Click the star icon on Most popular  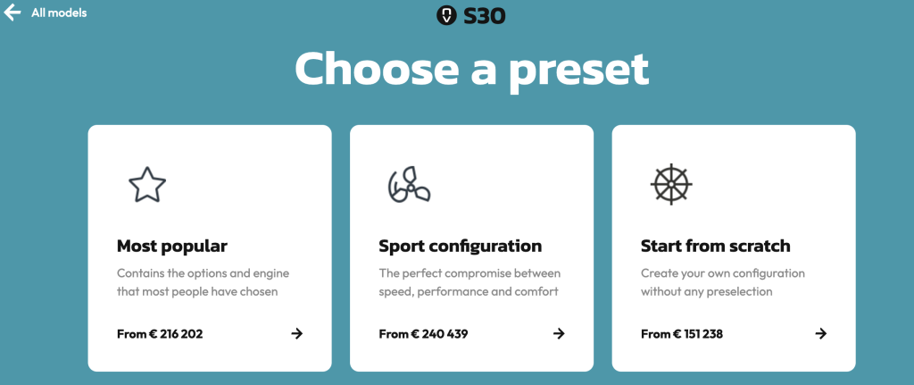147,185
